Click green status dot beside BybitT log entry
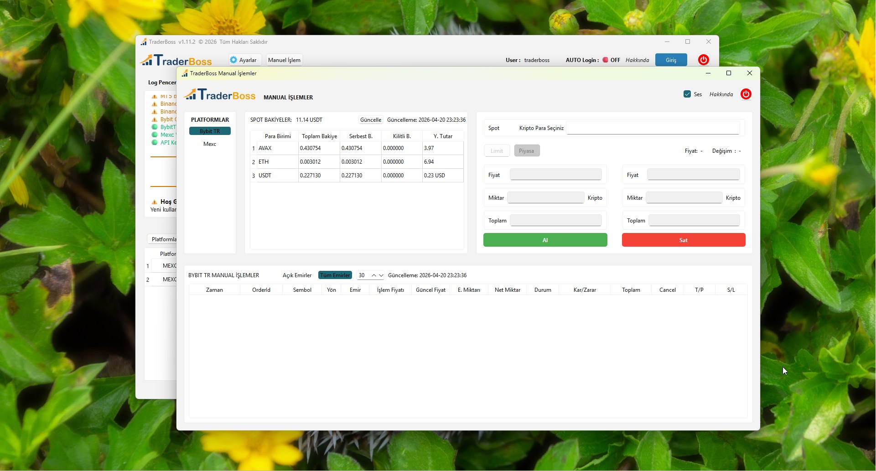Viewport: 876px width, 471px height. pyautogui.click(x=155, y=127)
